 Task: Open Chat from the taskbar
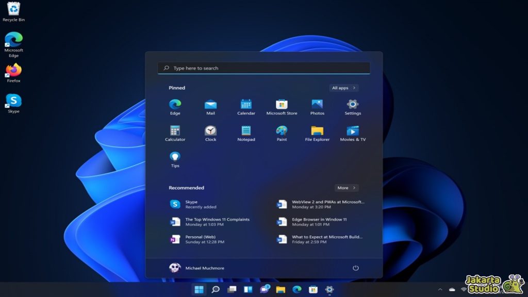click(265, 289)
